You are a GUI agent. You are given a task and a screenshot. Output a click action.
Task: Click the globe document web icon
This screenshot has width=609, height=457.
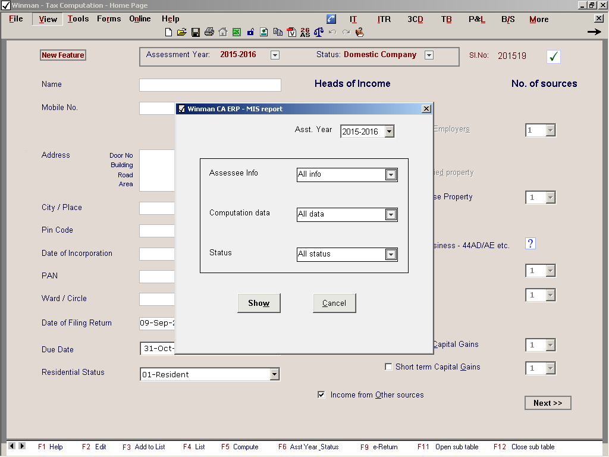(x=263, y=32)
